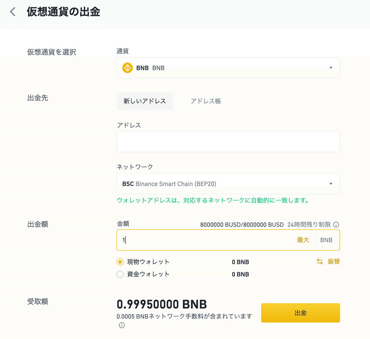The height and width of the screenshot is (339, 370).
Task: Click info icon below network fee note
Action: (122, 325)
